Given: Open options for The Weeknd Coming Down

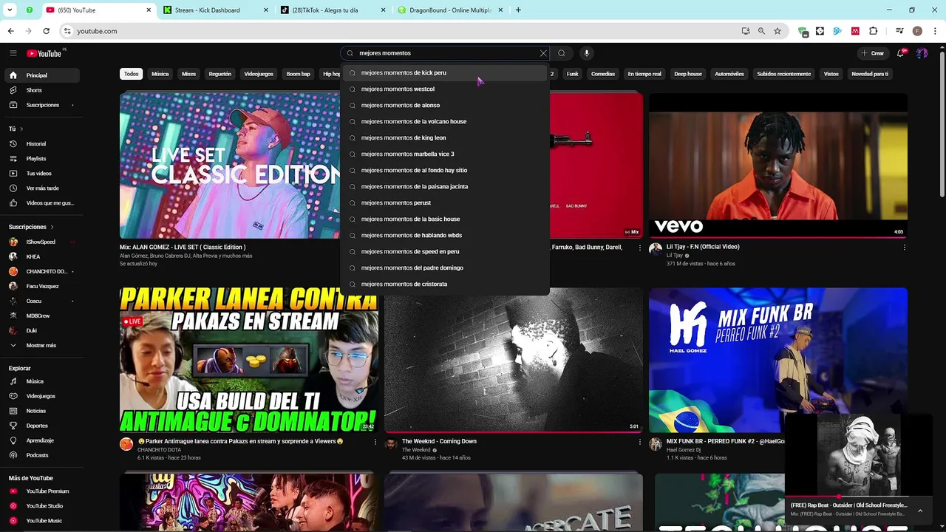Looking at the screenshot, I should (x=640, y=442).
